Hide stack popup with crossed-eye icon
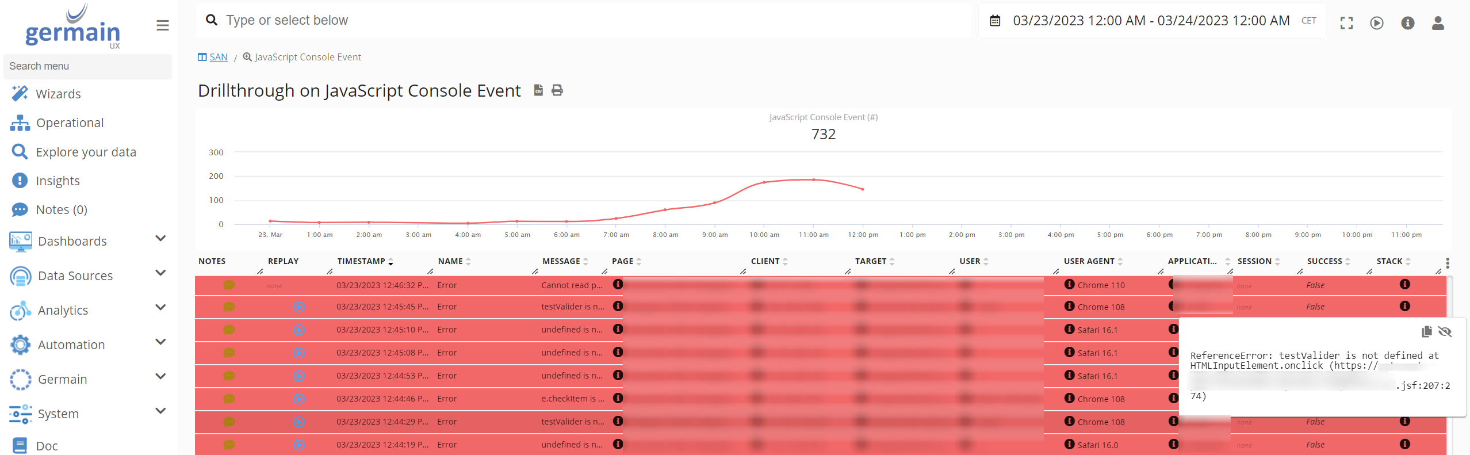 (1445, 331)
